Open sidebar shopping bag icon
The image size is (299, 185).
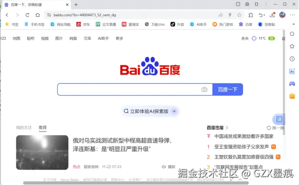292,96
